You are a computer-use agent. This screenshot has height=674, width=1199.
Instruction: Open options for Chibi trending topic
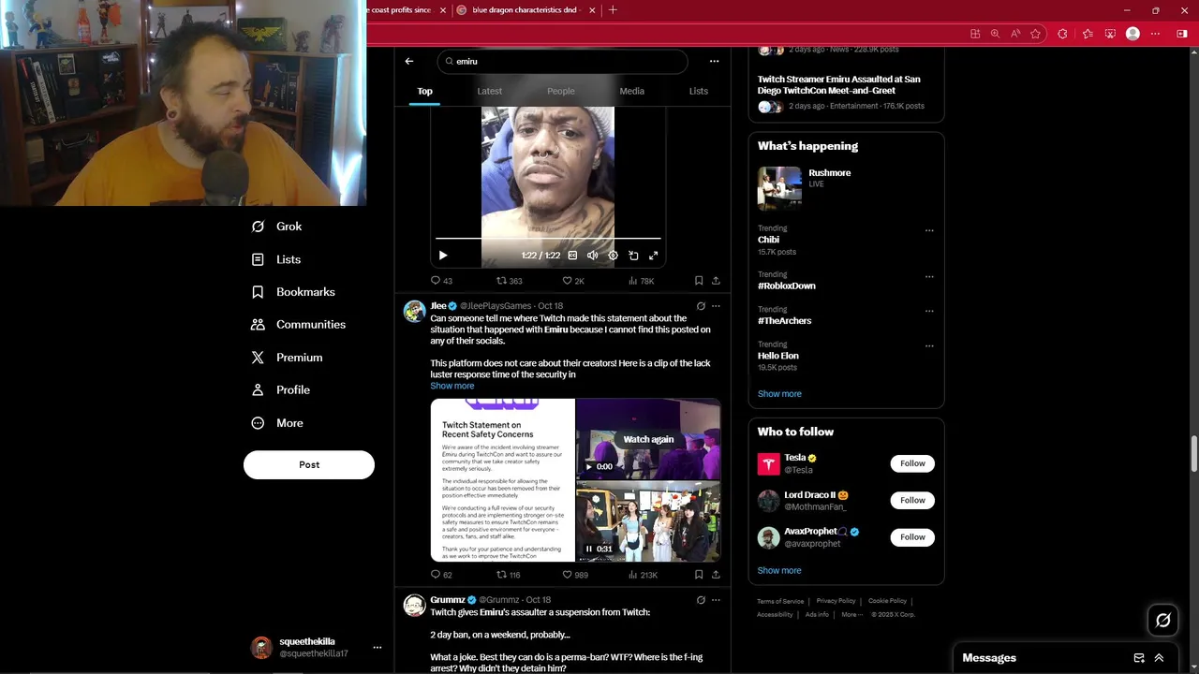click(929, 230)
